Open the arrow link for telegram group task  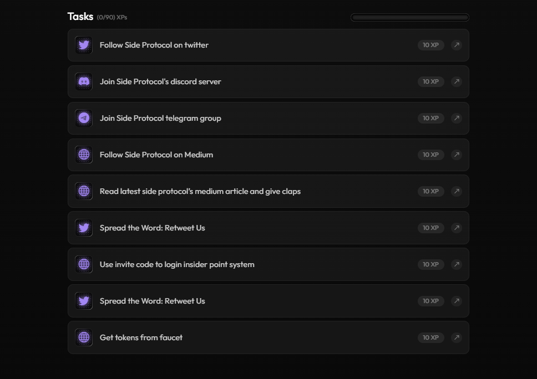[456, 119]
